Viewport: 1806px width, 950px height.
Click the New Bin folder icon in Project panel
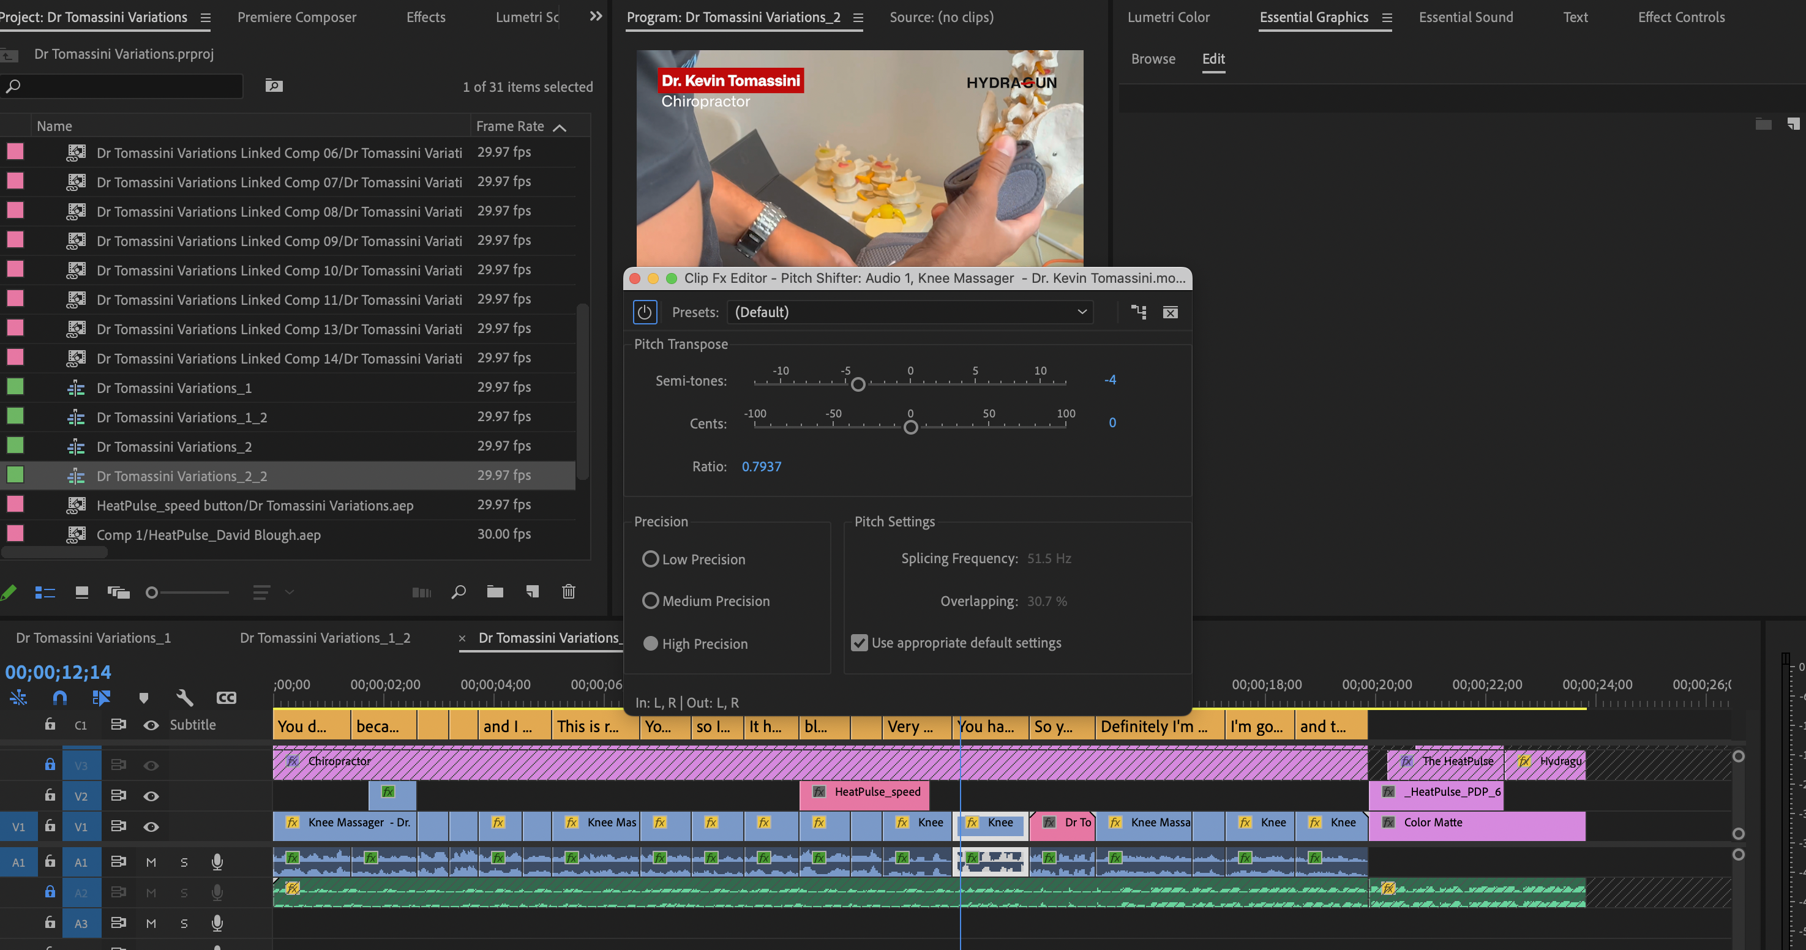point(495,592)
